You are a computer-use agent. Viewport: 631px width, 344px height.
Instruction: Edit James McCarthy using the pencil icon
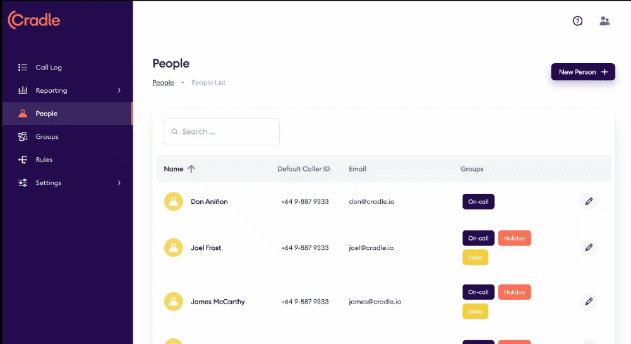coord(589,302)
